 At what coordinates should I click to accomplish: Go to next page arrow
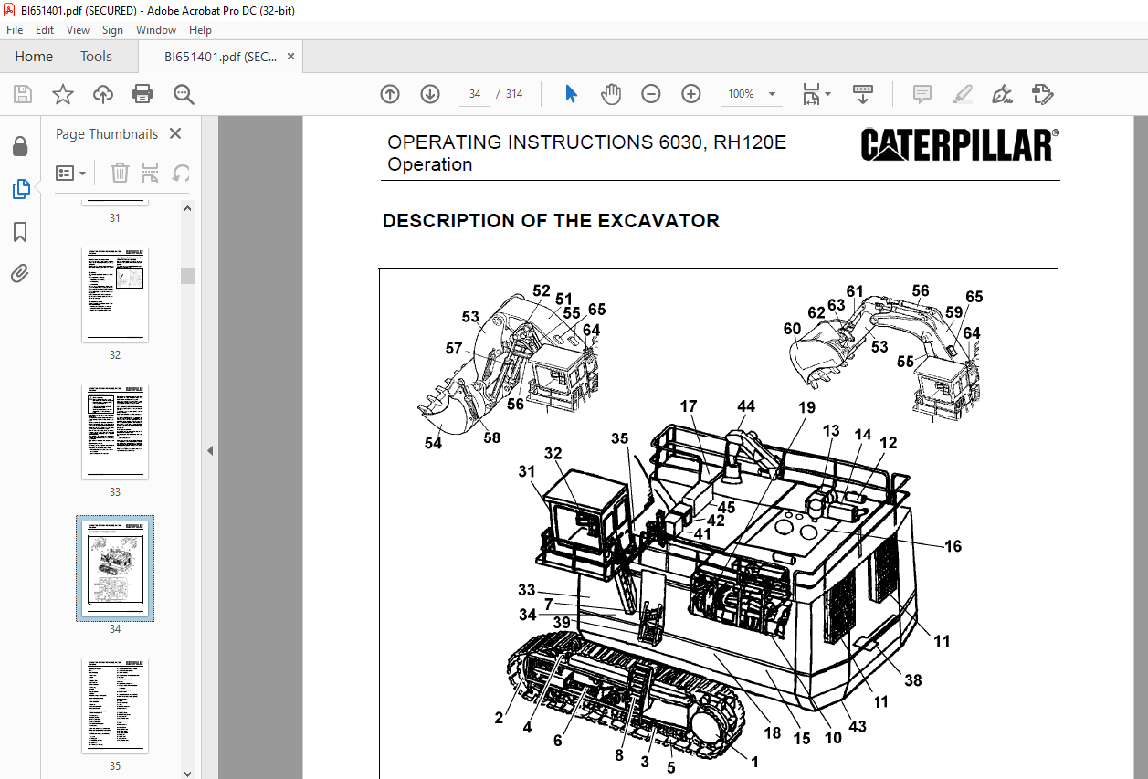430,94
